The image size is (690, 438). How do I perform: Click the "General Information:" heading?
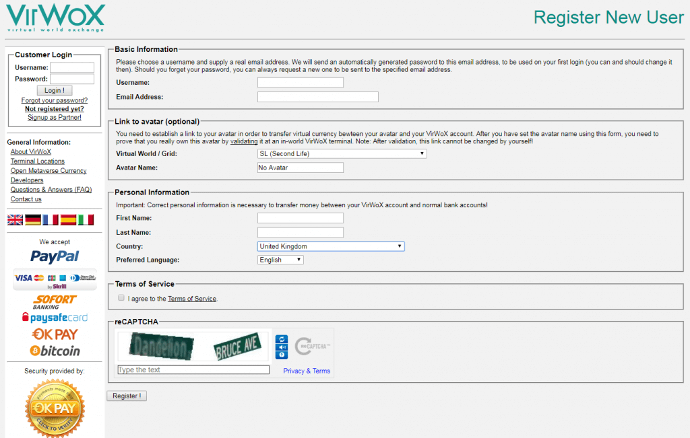tap(38, 143)
